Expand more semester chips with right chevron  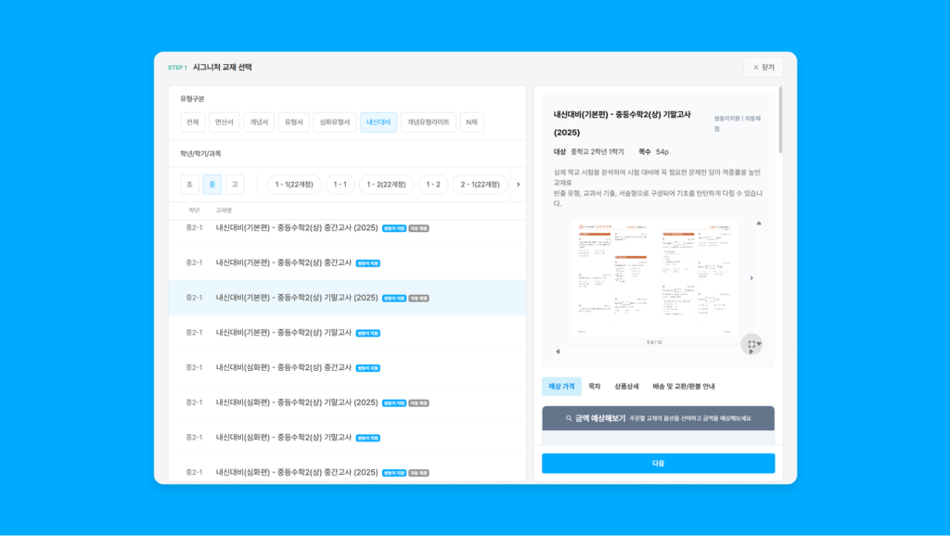(x=518, y=185)
